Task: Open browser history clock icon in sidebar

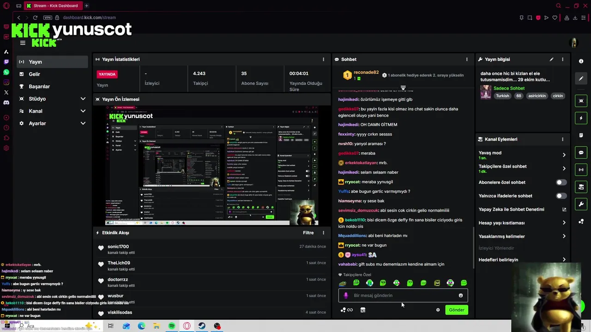Action: click(x=6, y=128)
